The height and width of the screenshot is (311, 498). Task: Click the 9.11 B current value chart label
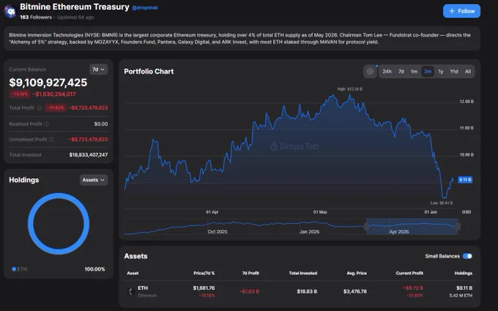(x=465, y=180)
